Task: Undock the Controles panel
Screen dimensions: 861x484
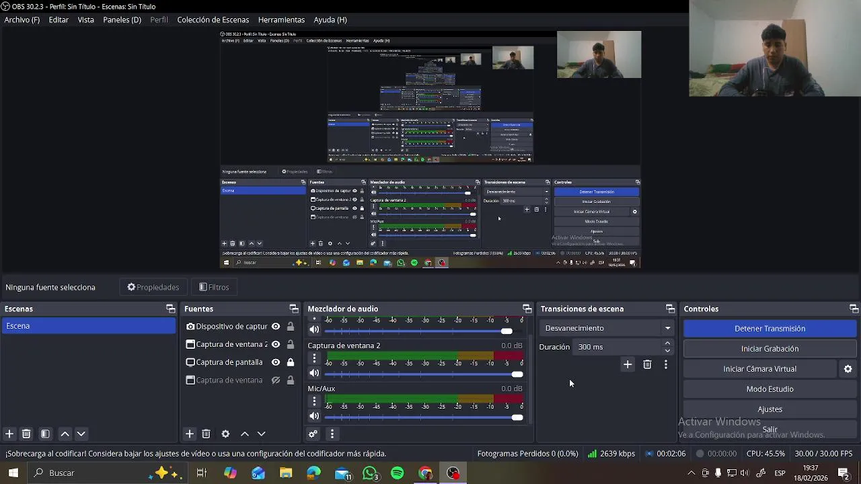Action: coord(854,309)
